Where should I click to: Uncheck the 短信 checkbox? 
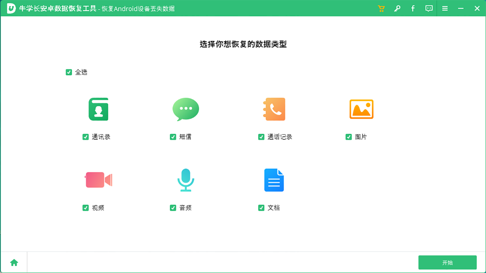(173, 137)
